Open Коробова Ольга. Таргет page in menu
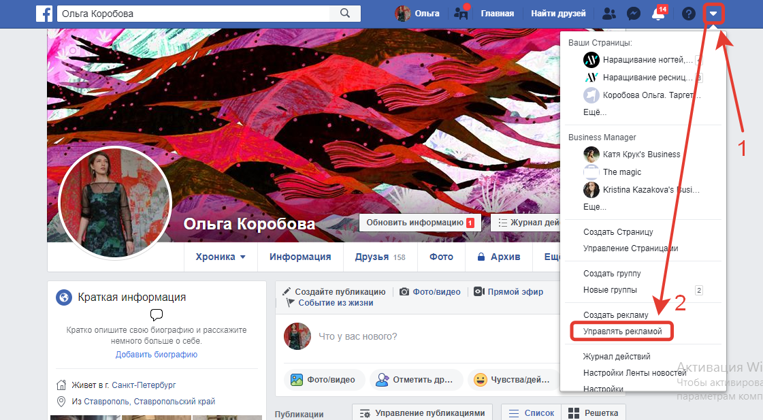The image size is (763, 420). point(643,95)
